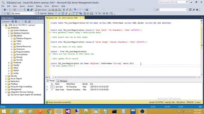
Task: Collapse the DB_Admin database node
Action: click(x=9, y=36)
